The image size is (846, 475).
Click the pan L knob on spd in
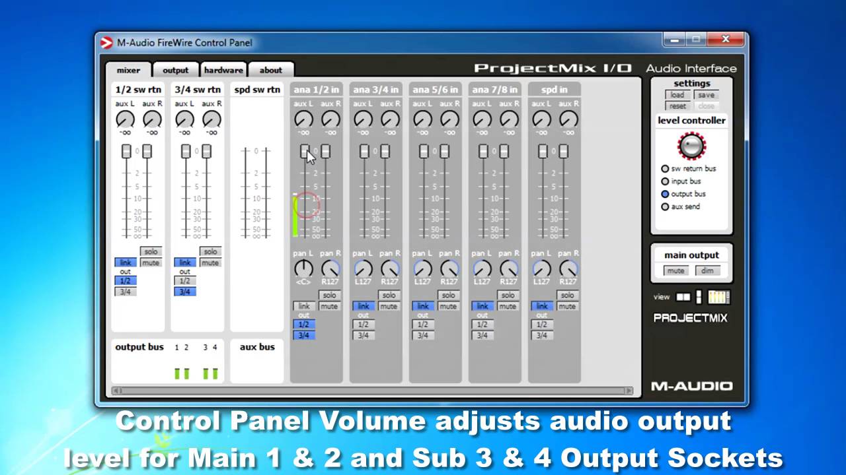tap(541, 269)
